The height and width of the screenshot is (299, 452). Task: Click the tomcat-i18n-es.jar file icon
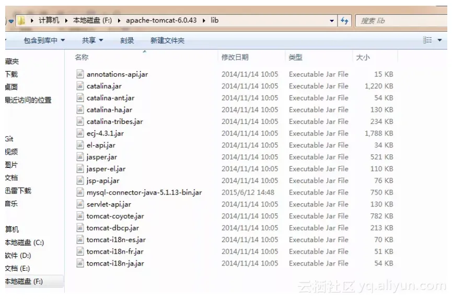click(x=80, y=239)
